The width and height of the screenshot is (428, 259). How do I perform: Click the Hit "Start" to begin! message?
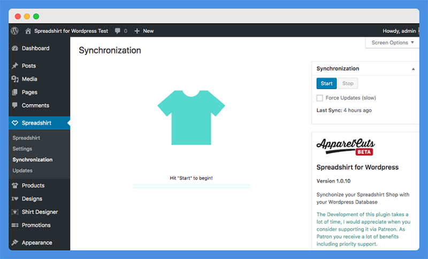click(191, 178)
